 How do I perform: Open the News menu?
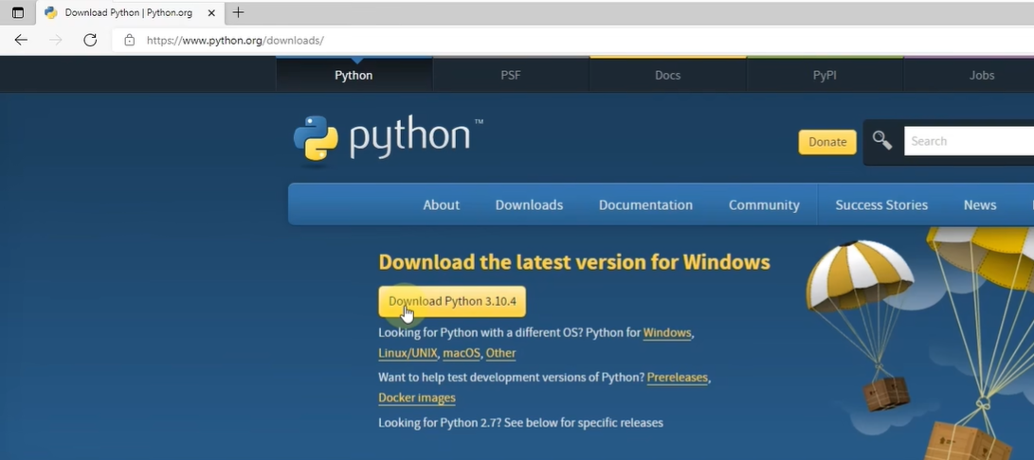tap(980, 205)
